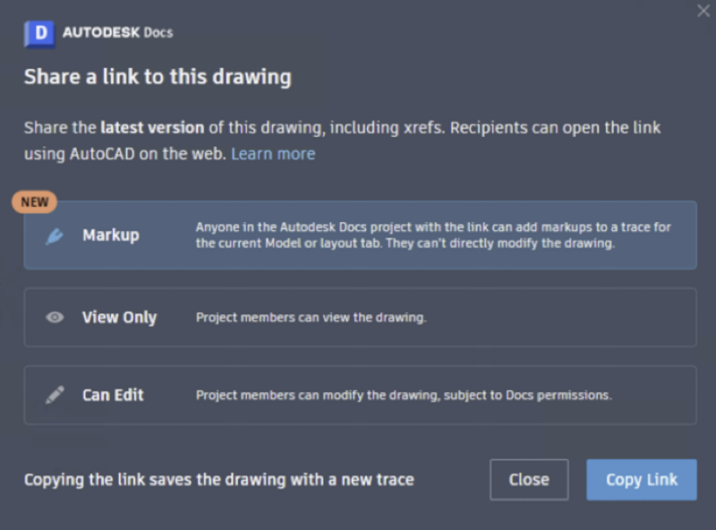The height and width of the screenshot is (530, 716).
Task: Dismiss the dialog with the top-right X icon
Action: point(703,11)
